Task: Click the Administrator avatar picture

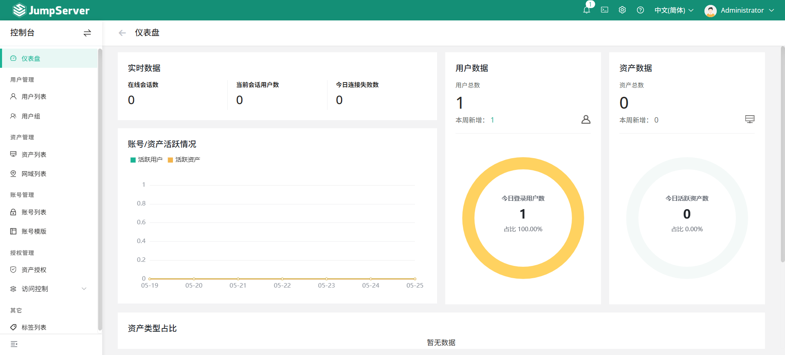Action: pos(710,11)
